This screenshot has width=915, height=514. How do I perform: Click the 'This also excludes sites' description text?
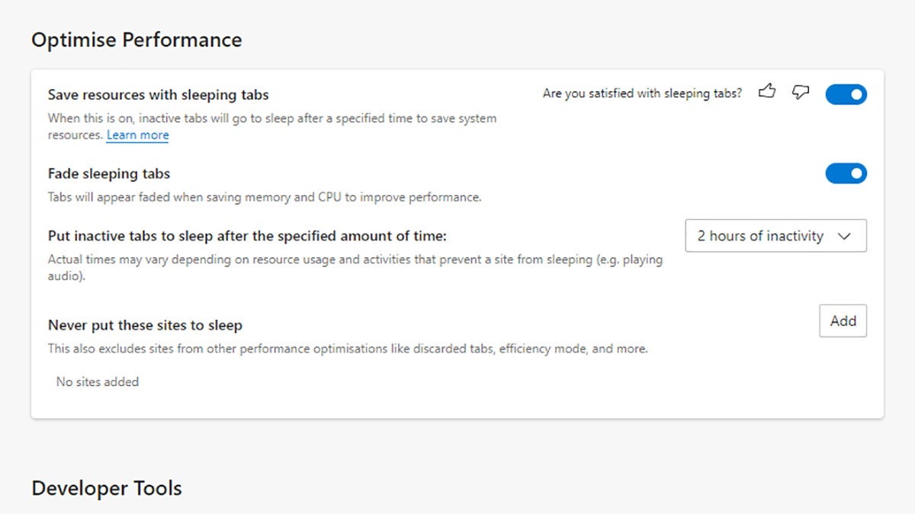tap(347, 349)
